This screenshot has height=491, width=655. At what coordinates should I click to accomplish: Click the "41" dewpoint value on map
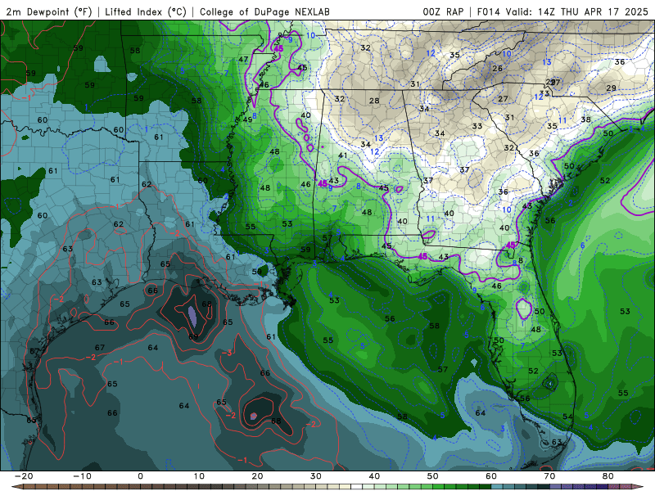[342, 155]
